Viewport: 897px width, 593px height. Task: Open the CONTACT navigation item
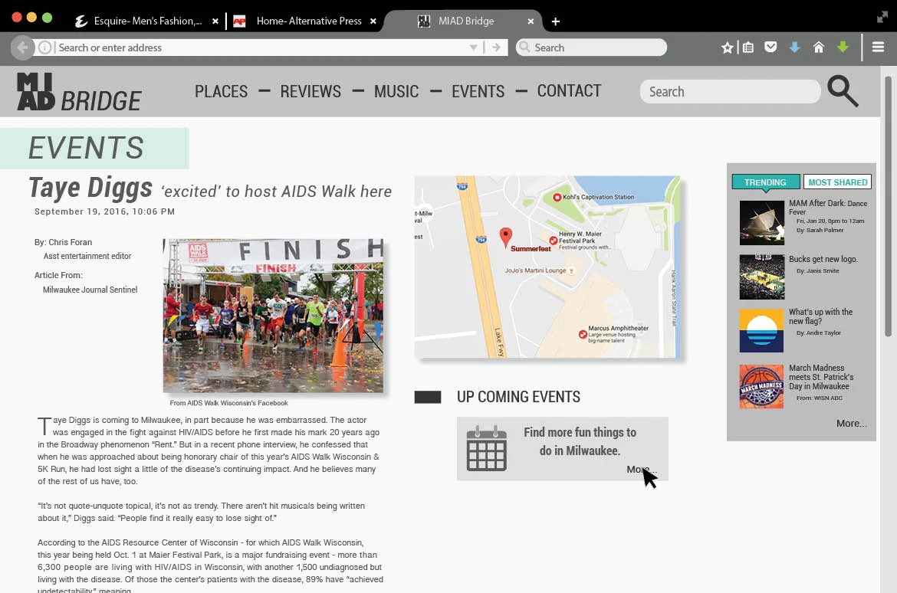569,90
